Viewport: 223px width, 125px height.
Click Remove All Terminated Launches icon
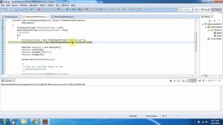[x=178, y=81]
